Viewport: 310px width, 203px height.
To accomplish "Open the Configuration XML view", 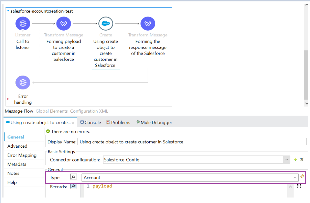I will click(89, 111).
